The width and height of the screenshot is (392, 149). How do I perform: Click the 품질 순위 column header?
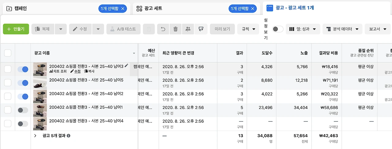[x=360, y=53]
